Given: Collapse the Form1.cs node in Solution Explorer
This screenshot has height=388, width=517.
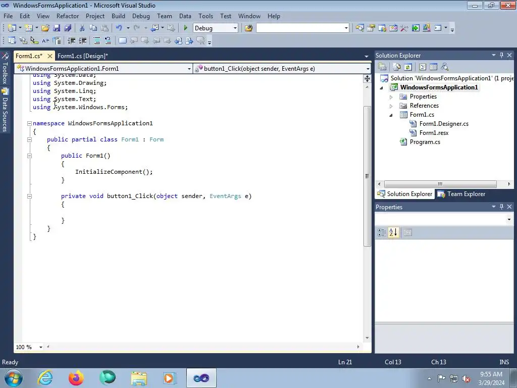Looking at the screenshot, I should tap(391, 115).
